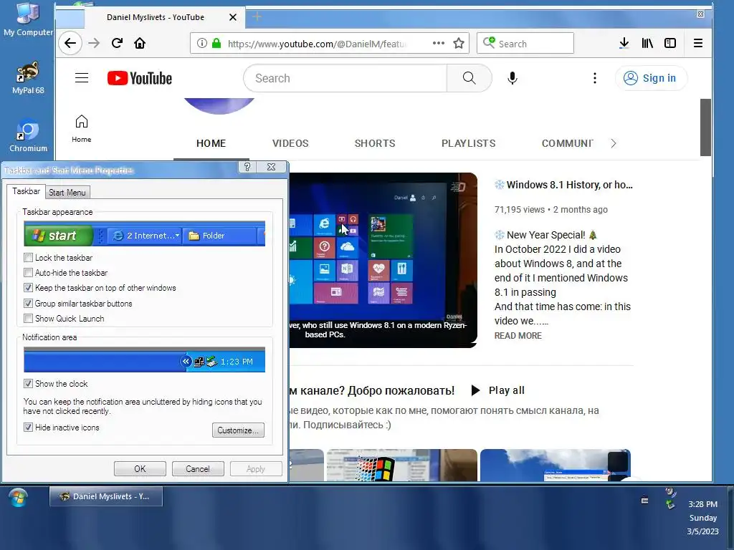Viewport: 734px width, 550px height.
Task: Go back with browser back arrow
Action: [x=70, y=44]
